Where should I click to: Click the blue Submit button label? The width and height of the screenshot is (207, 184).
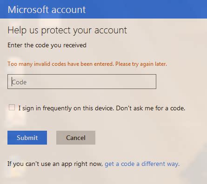point(27,138)
